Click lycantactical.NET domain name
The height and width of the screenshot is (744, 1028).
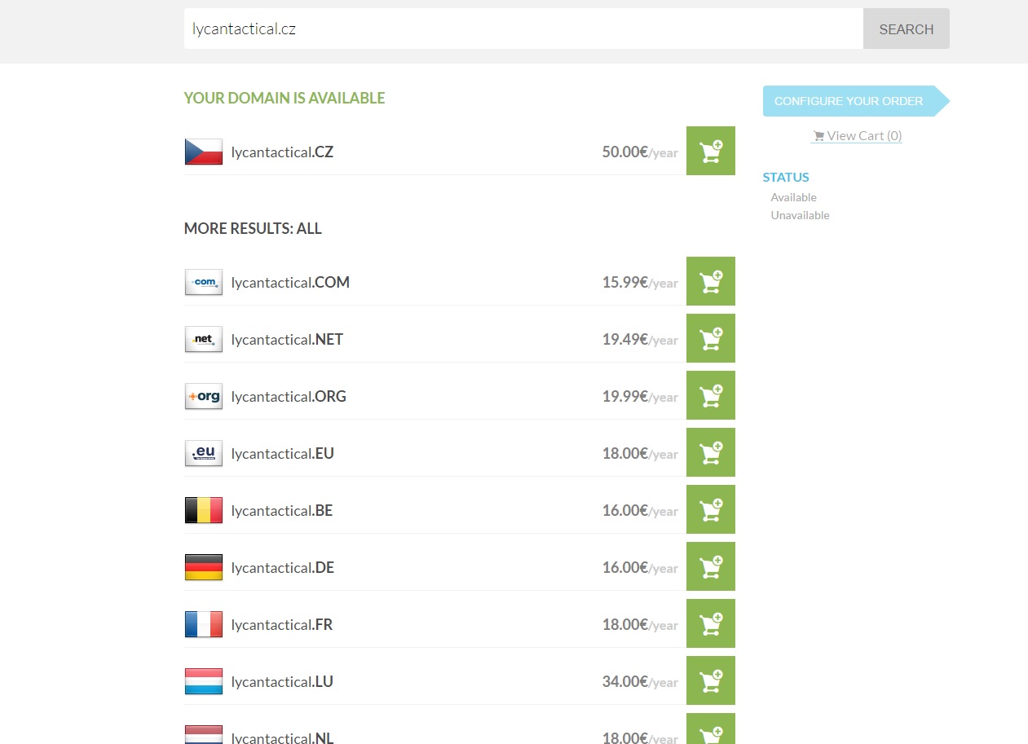tap(287, 339)
